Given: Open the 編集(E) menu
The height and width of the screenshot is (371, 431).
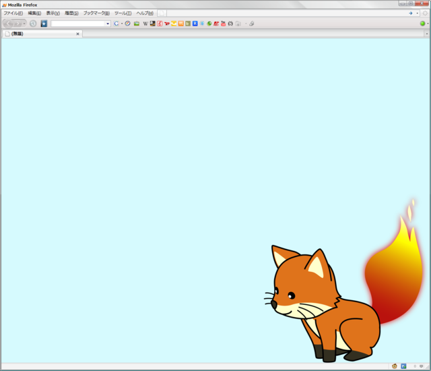Looking at the screenshot, I should click(x=34, y=13).
